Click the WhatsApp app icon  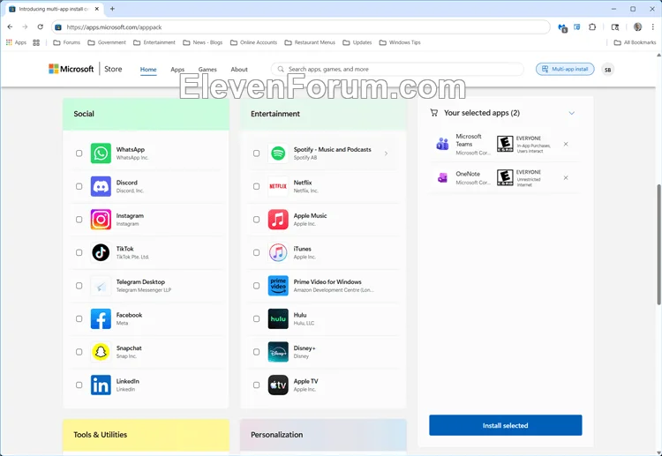101,153
